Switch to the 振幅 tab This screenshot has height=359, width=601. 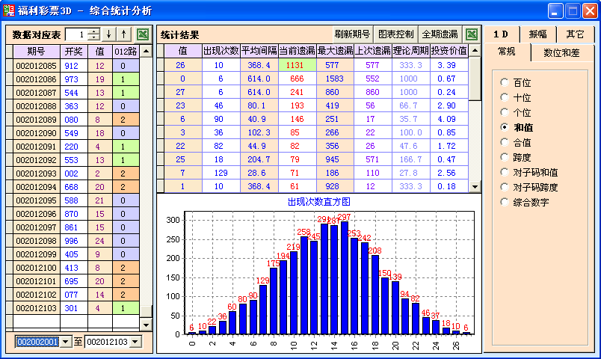click(x=538, y=34)
